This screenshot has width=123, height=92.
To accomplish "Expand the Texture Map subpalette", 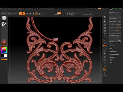I will point(112,50).
